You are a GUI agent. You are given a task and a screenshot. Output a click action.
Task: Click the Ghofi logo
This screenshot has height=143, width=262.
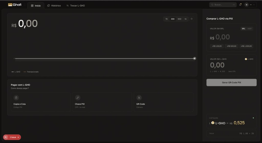(15, 5)
